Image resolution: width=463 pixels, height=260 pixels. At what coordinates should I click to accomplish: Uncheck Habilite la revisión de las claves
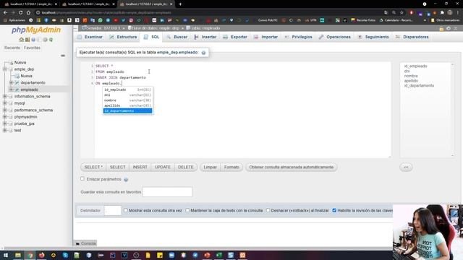point(334,210)
